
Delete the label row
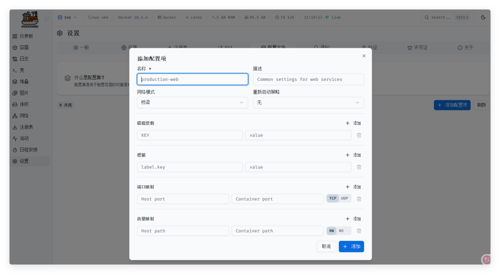point(359,167)
